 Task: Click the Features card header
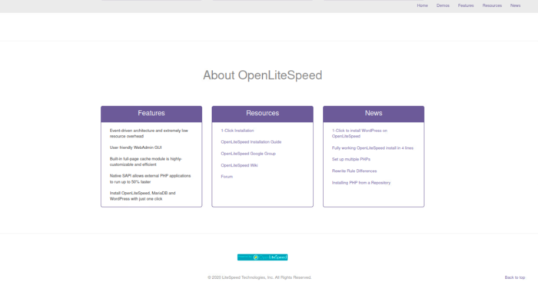151,114
